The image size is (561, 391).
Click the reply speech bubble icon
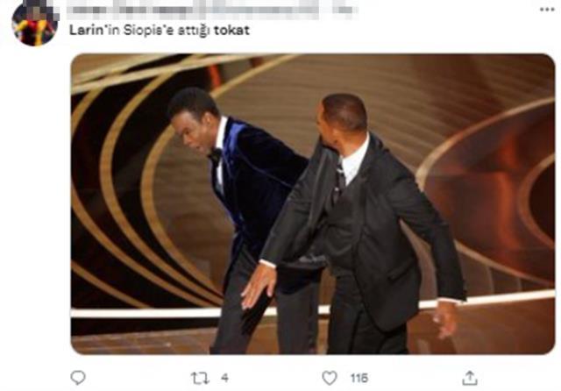point(78,377)
